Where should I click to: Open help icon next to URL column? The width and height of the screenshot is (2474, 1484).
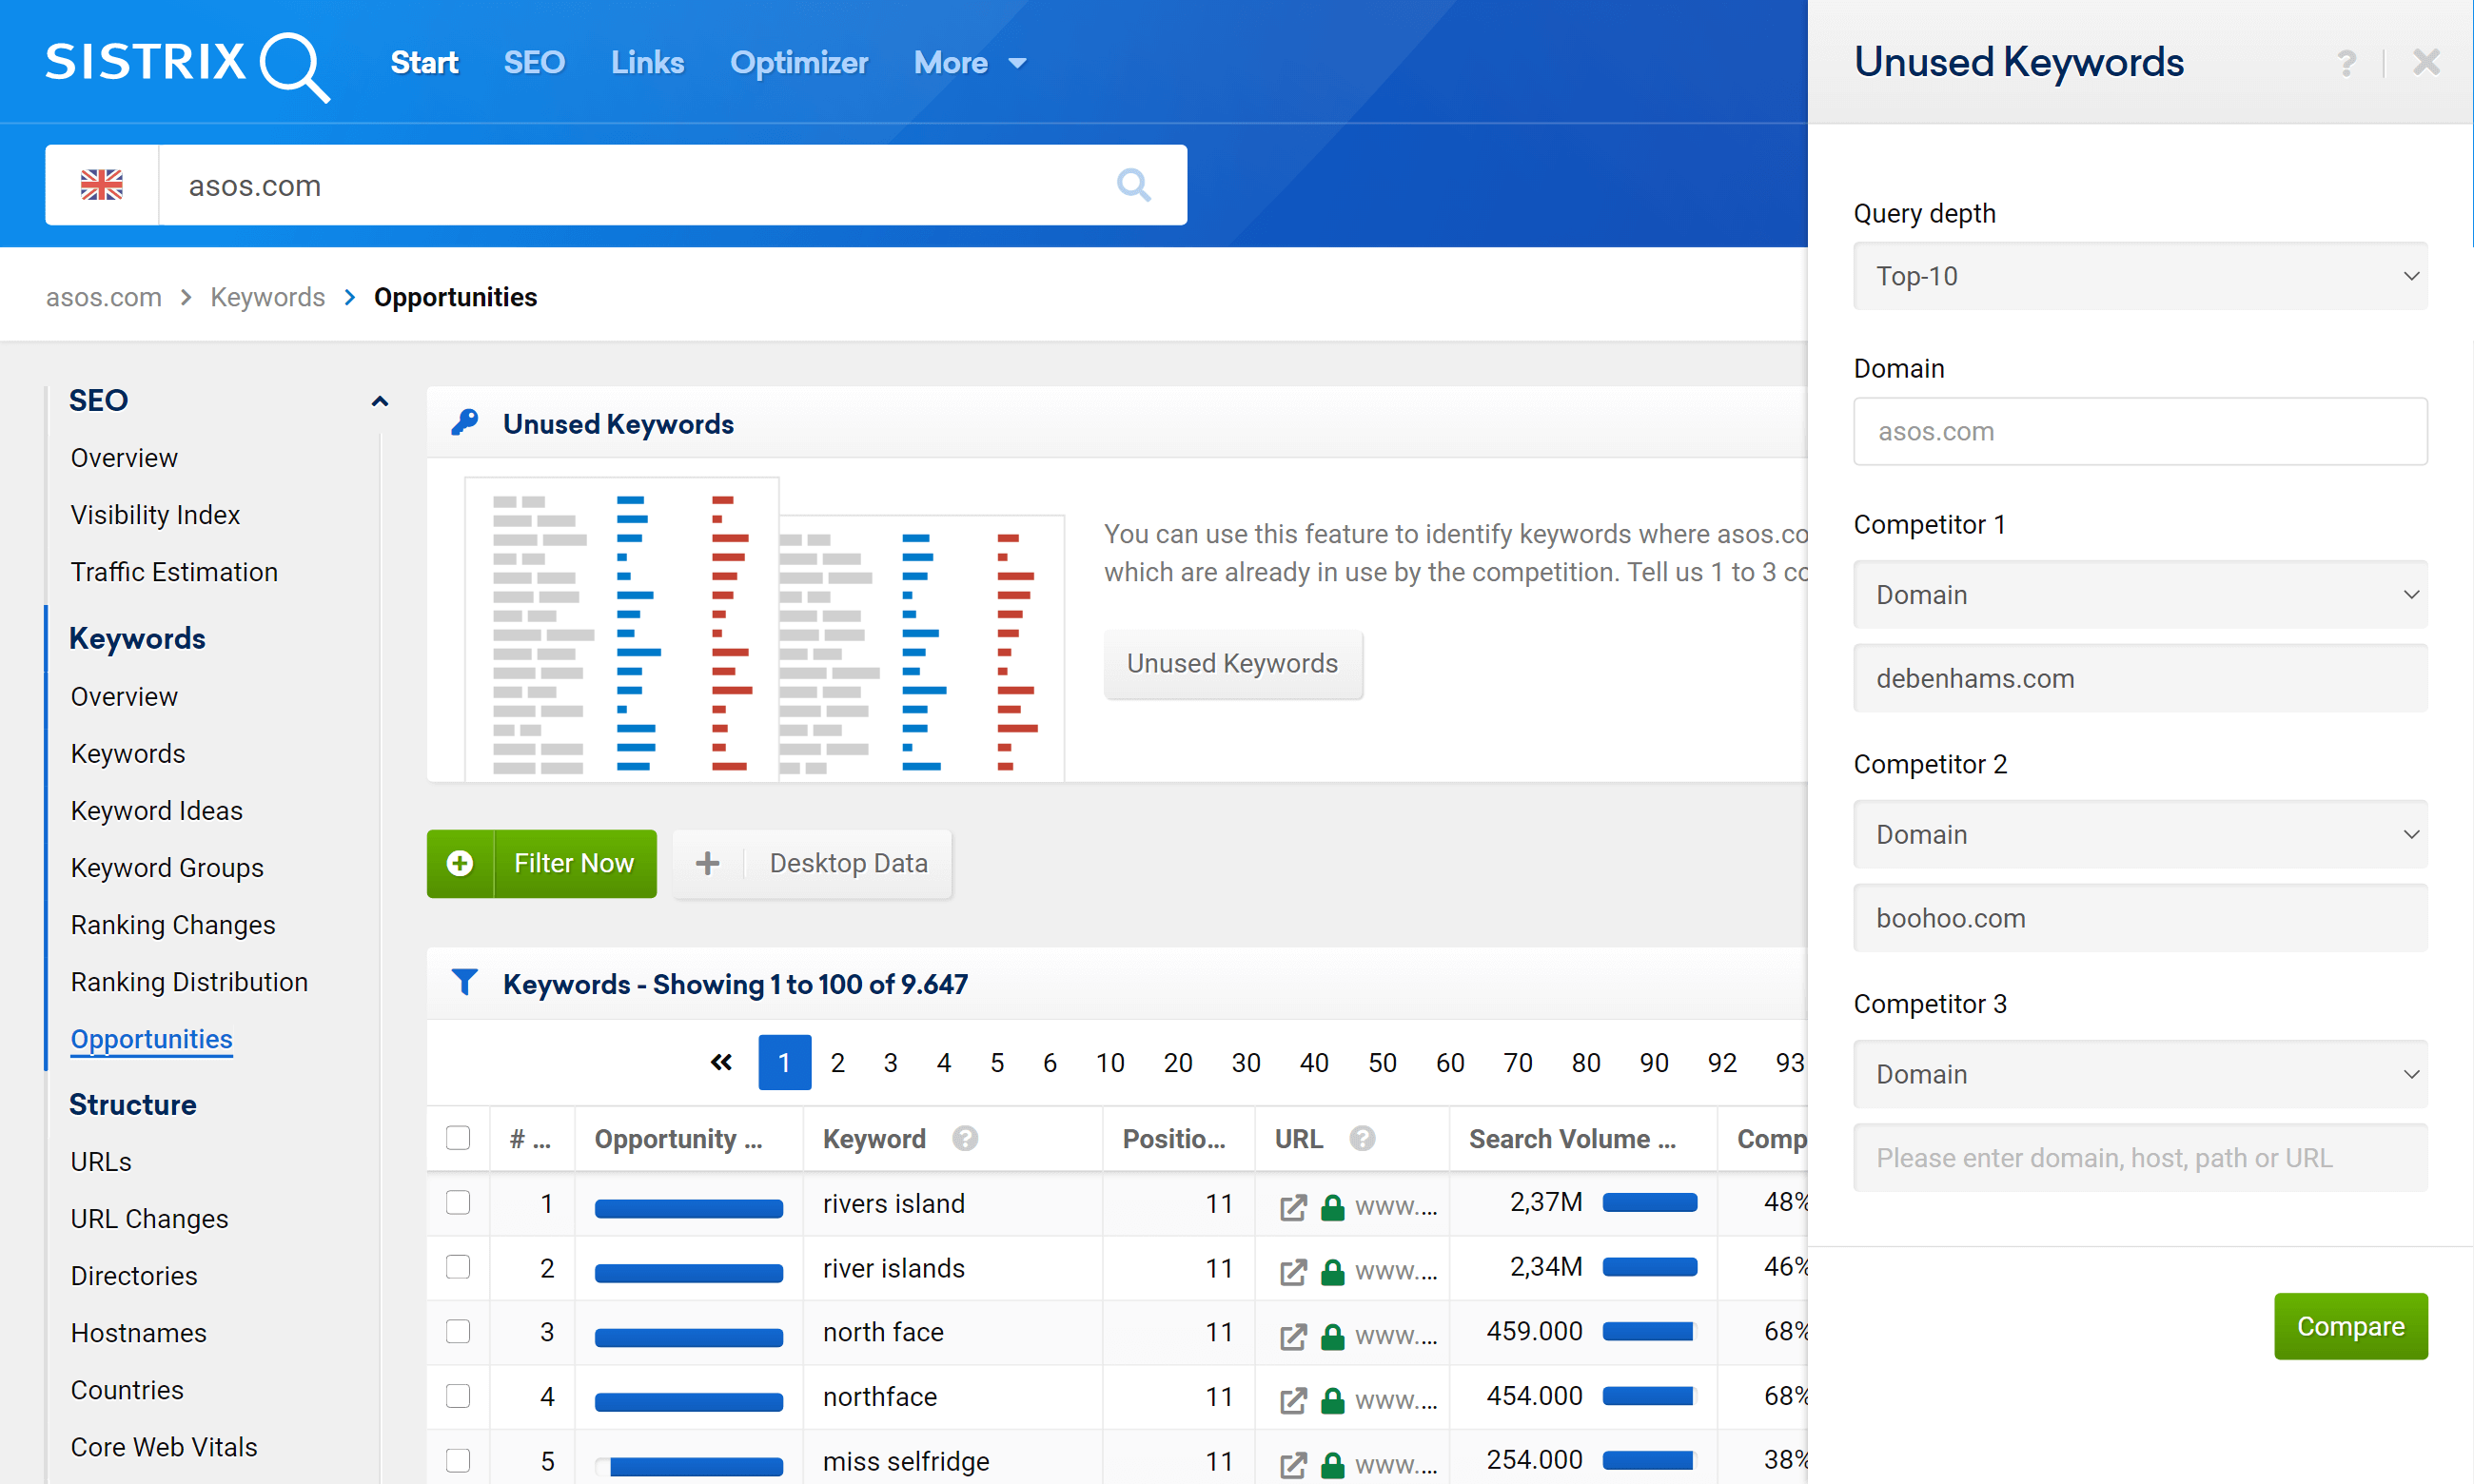[1362, 1138]
